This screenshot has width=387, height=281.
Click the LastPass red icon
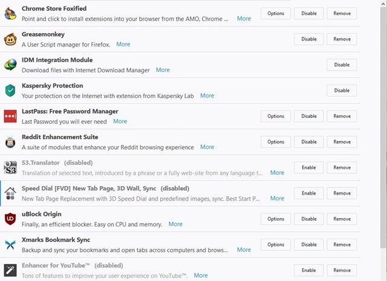tap(10, 116)
